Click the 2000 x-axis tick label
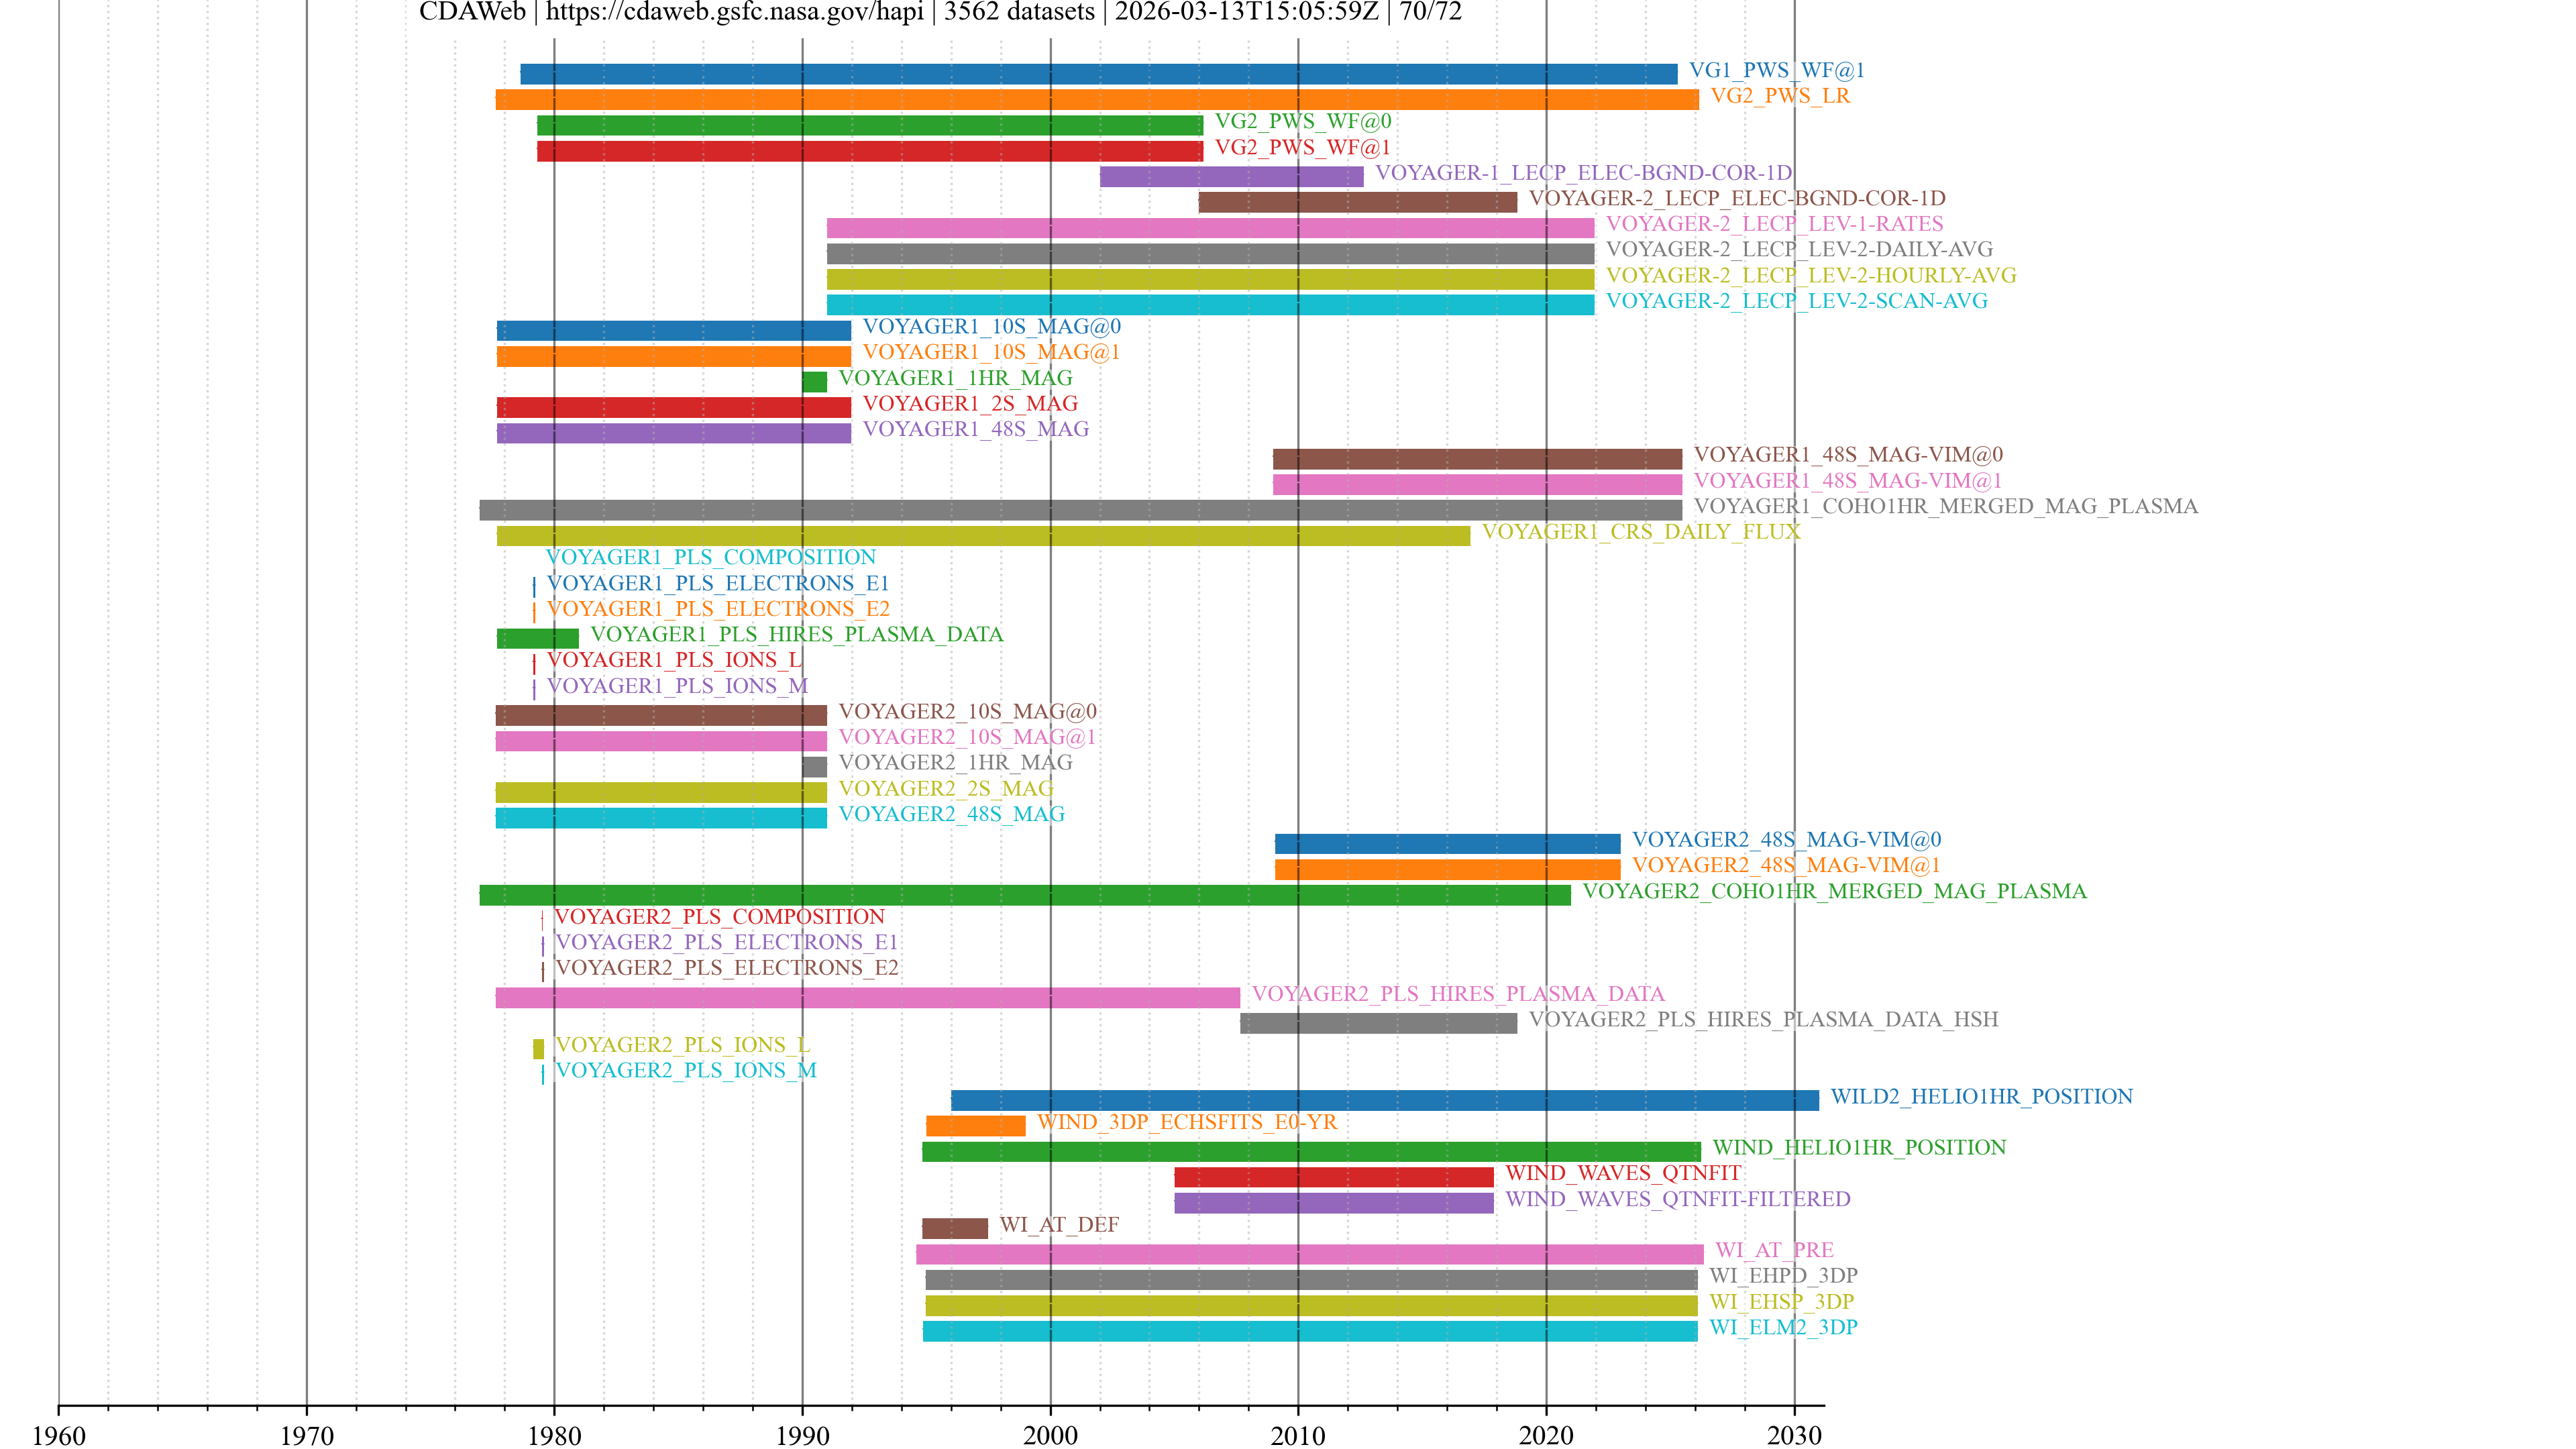This screenshot has width=2576, height=1449. point(1050,1435)
